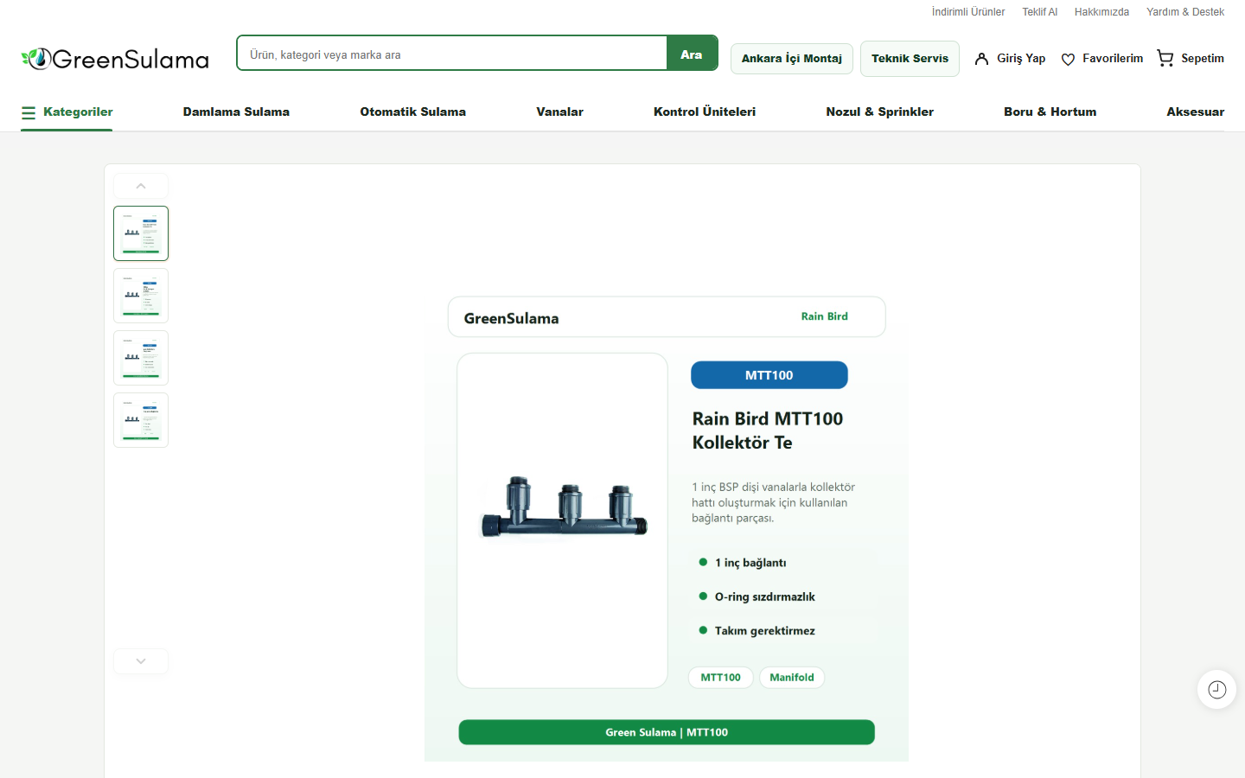Image resolution: width=1245 pixels, height=778 pixels.
Task: Open İndirimli Ürünler in the top bar
Action: (x=968, y=12)
